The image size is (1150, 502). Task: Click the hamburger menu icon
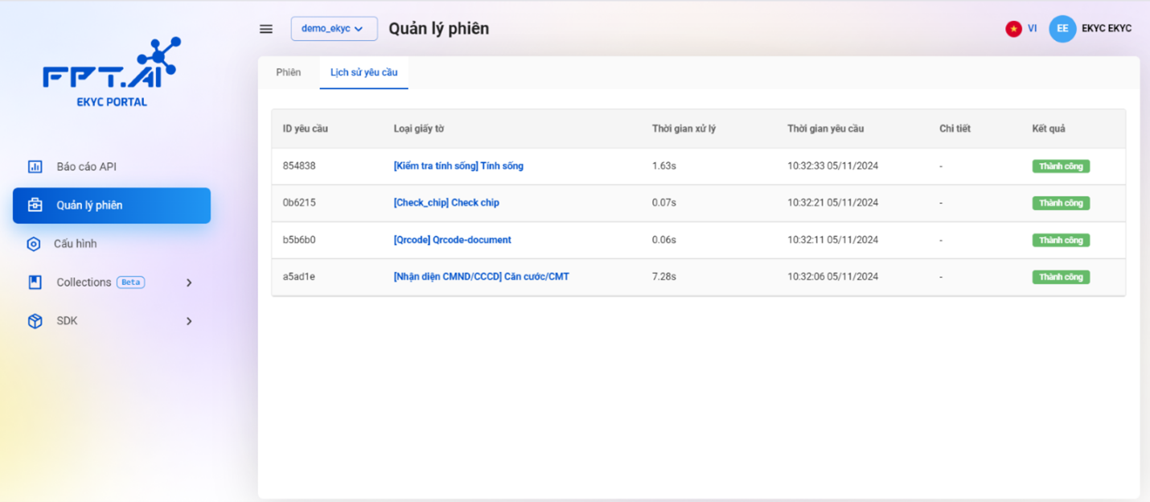(266, 29)
